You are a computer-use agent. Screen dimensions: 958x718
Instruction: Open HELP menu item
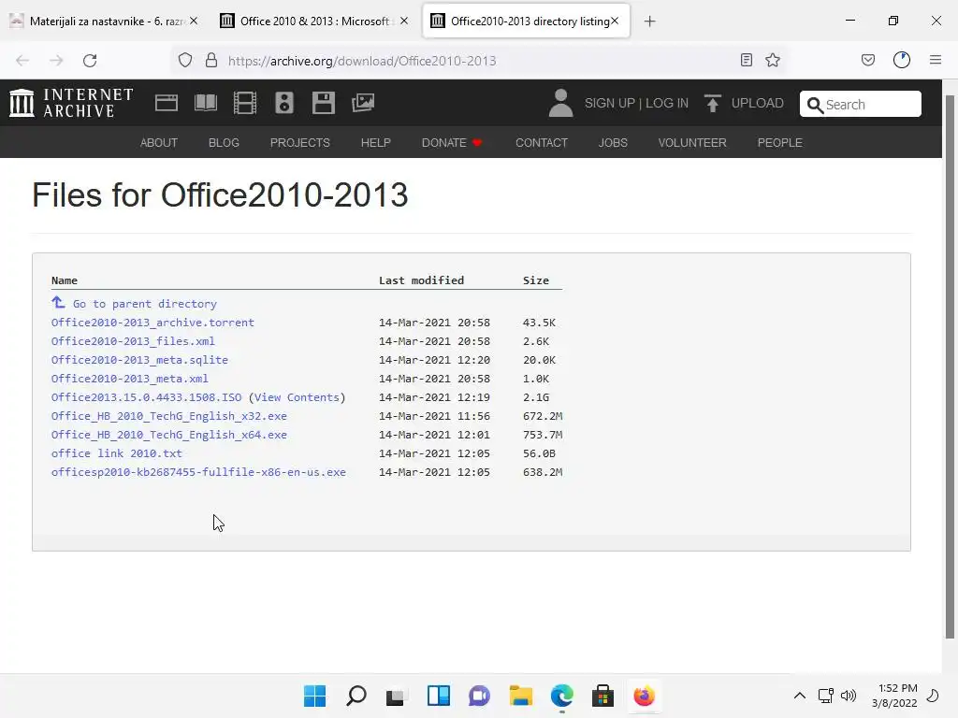coord(376,143)
